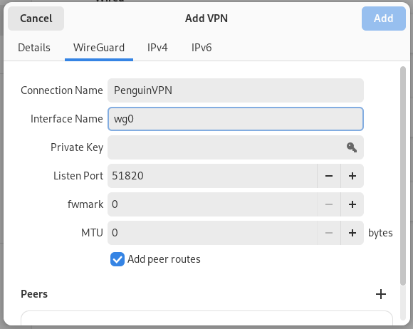Image resolution: width=413 pixels, height=329 pixels.
Task: Increase MTU with plus icon
Action: click(352, 233)
